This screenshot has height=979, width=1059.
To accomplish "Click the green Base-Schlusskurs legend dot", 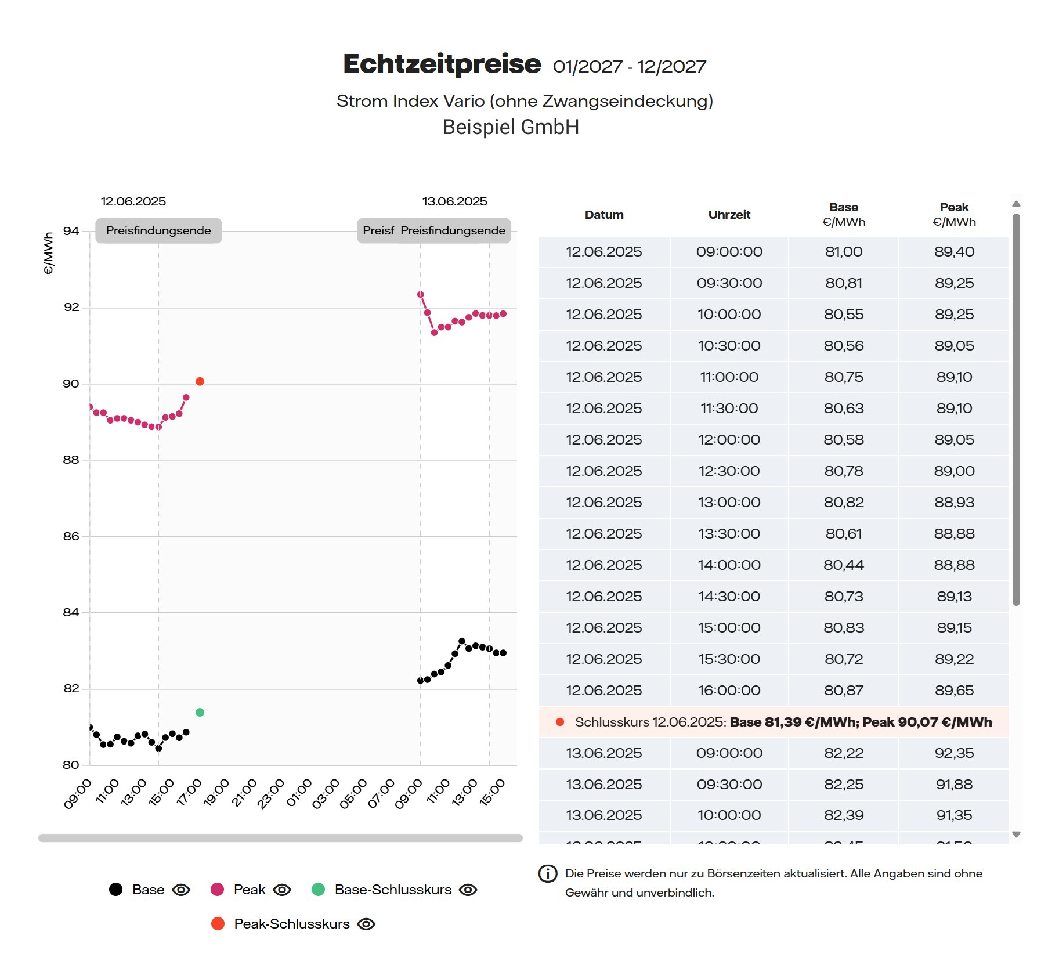I will tap(318, 890).
